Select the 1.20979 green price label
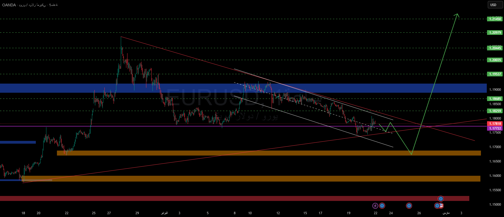Screen dimensions: 504x217 pos(495,33)
